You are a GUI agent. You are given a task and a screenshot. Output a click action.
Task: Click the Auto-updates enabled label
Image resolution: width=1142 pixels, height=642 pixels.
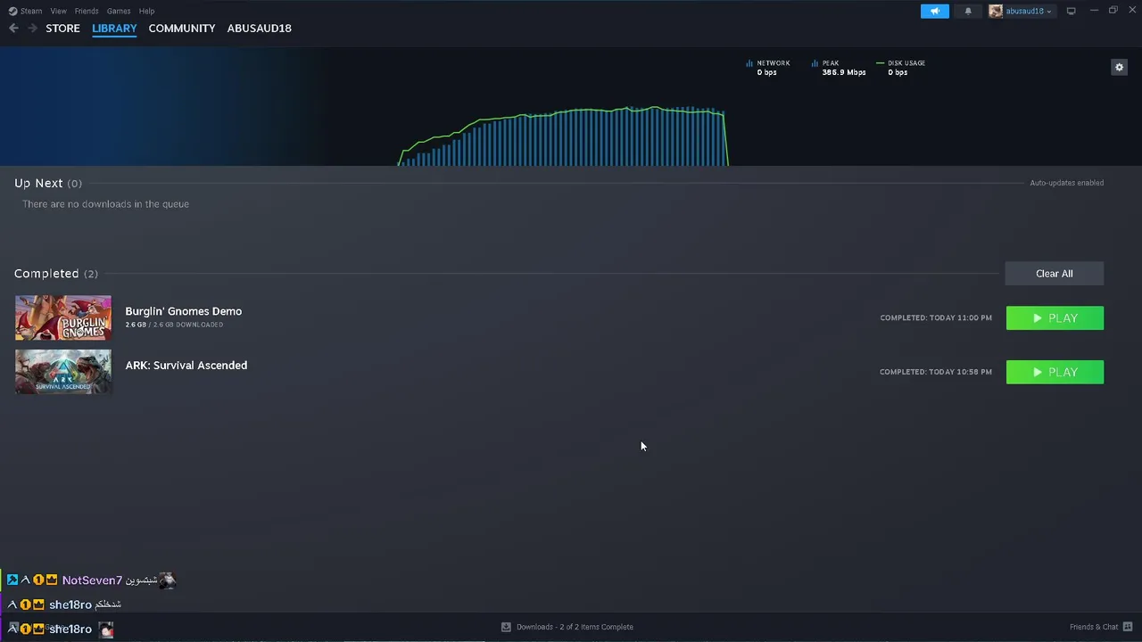pos(1067,183)
